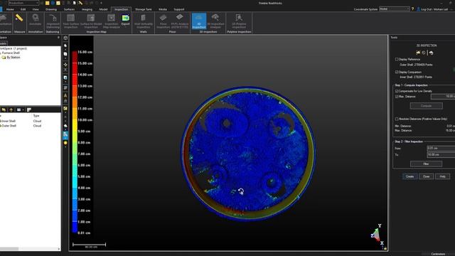Click the blue round icon in the quick access toolbar
Image resolution: width=455 pixels, height=256 pixels.
tap(53, 3)
